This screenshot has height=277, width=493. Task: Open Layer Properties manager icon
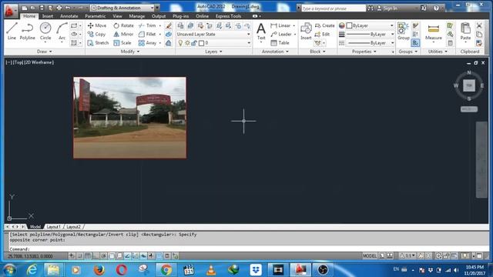(180, 25)
